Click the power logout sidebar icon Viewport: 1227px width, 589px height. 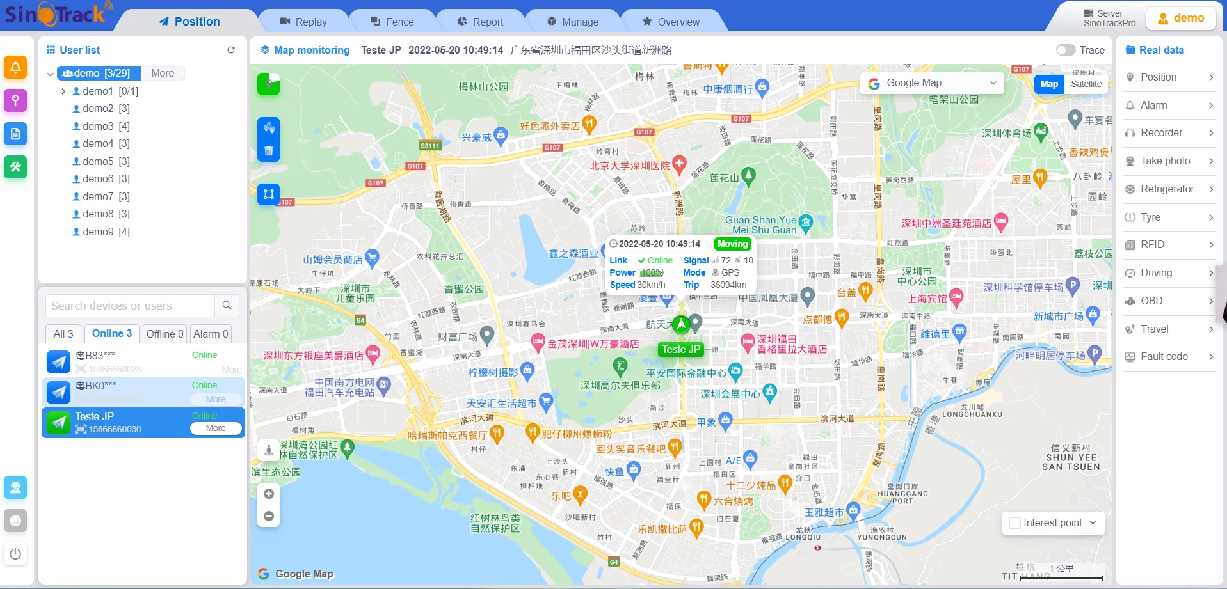(15, 554)
